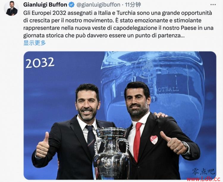223x182 pixels.
Task: Click the 零点吧 watermark logo
Action: pos(203,172)
